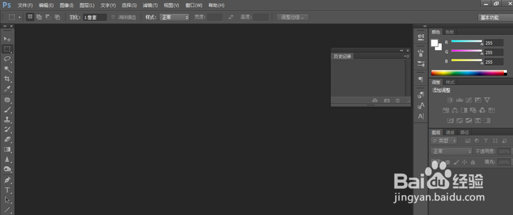Choose Subtract from Selection mode button
513x215 pixels.
(48, 17)
